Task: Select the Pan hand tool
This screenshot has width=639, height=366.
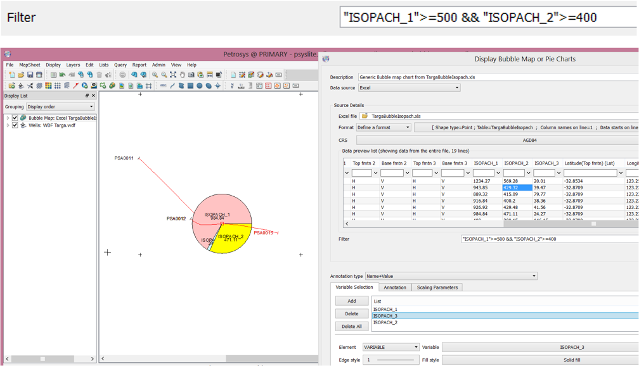Action: [182, 75]
